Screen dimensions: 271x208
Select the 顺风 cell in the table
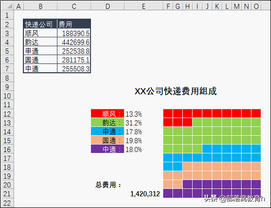pyautogui.click(x=40, y=33)
